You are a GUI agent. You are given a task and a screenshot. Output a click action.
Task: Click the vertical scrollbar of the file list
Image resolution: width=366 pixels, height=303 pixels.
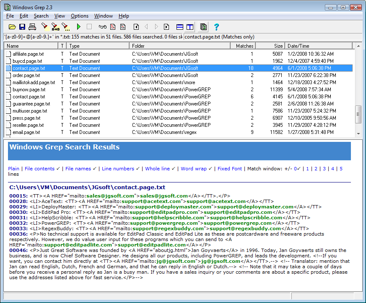(358, 113)
